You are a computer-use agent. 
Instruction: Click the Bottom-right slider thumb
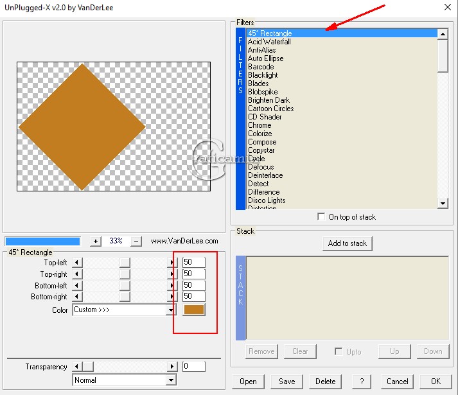[125, 297]
